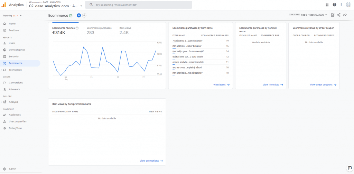Image resolution: width=354 pixels, height=174 pixels.
Task: Expand the Analysis section arrow
Action: [1, 102]
